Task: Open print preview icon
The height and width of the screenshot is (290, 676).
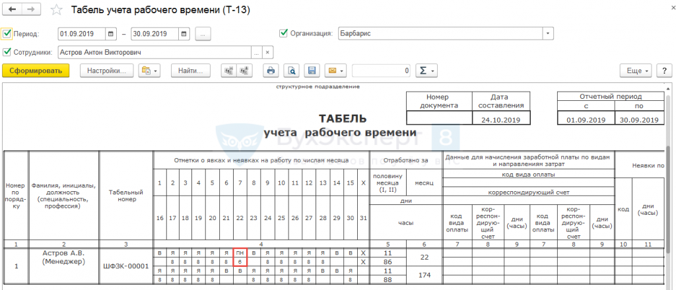Action: 292,71
